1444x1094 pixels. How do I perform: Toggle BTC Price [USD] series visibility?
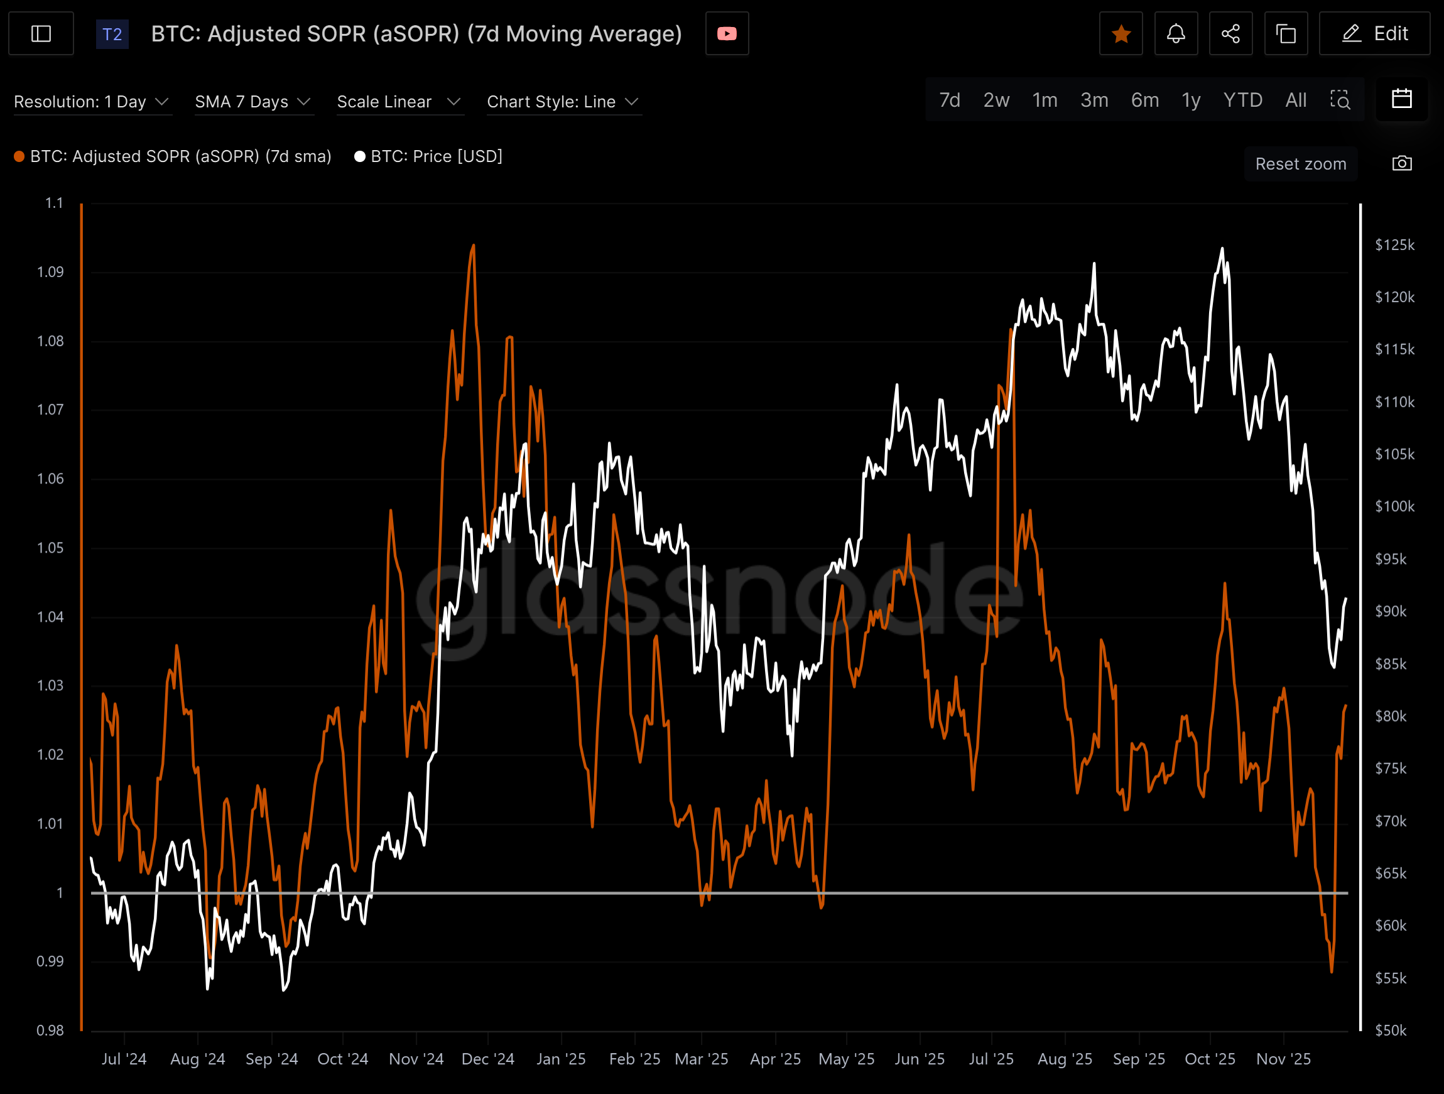tap(436, 156)
